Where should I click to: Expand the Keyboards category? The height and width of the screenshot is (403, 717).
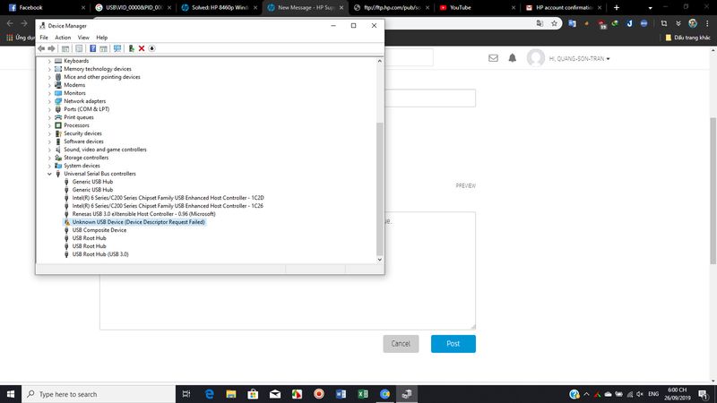pos(49,61)
